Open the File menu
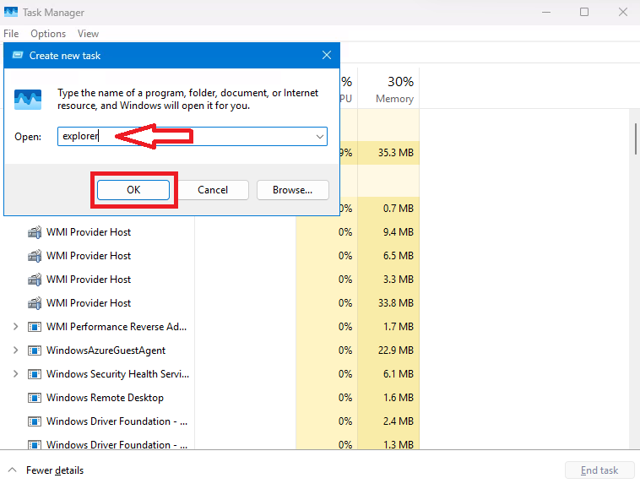 coord(11,34)
